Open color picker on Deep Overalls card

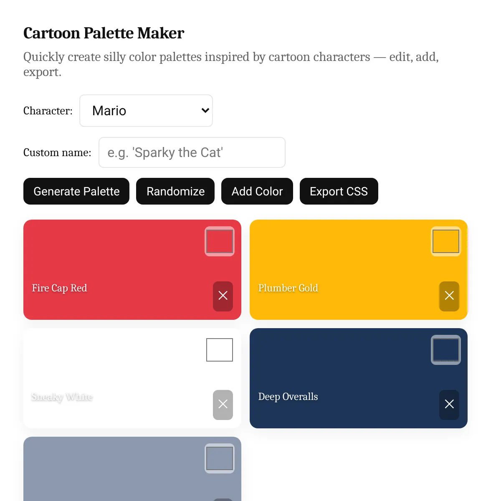(446, 350)
